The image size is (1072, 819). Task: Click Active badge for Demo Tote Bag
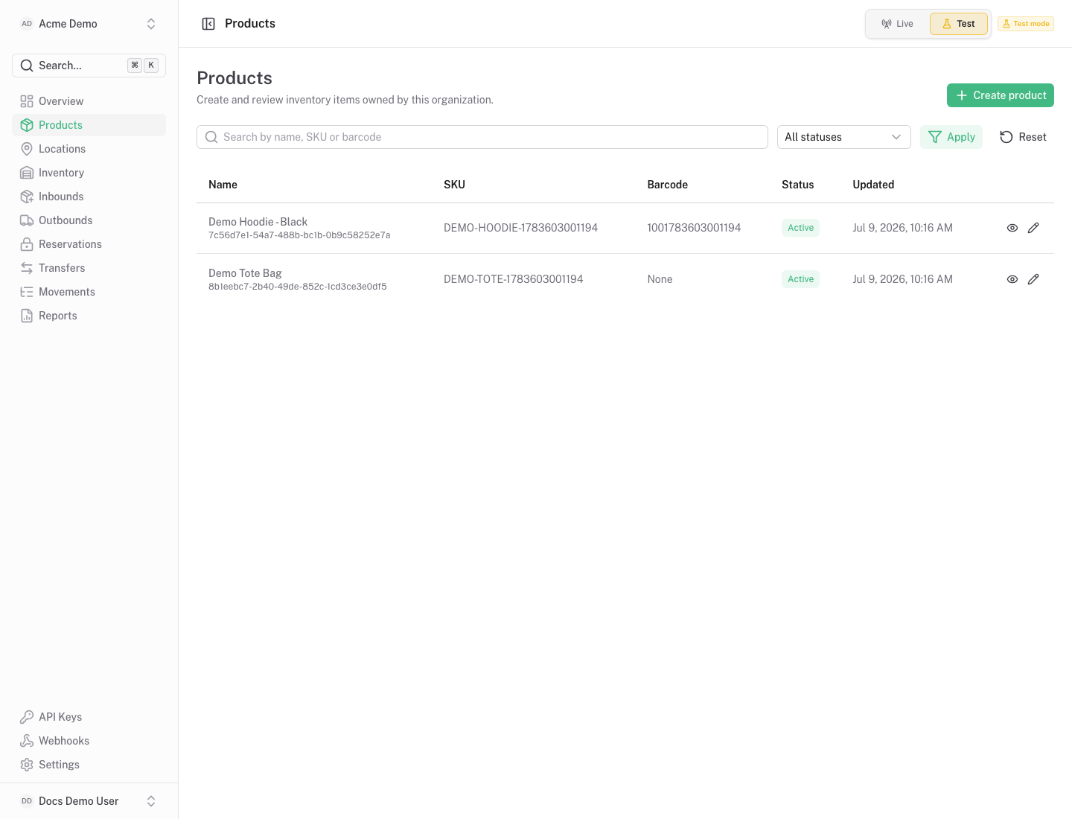[x=800, y=279]
